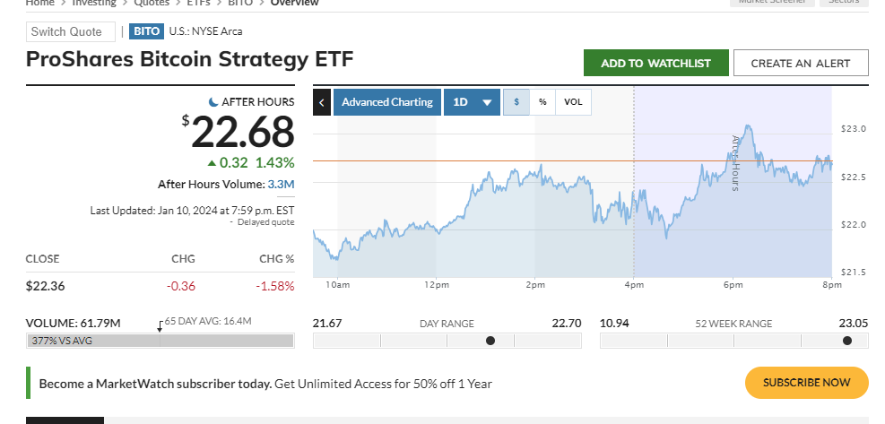Add BITO to watchlist
The width and height of the screenshot is (885, 424).
655,63
